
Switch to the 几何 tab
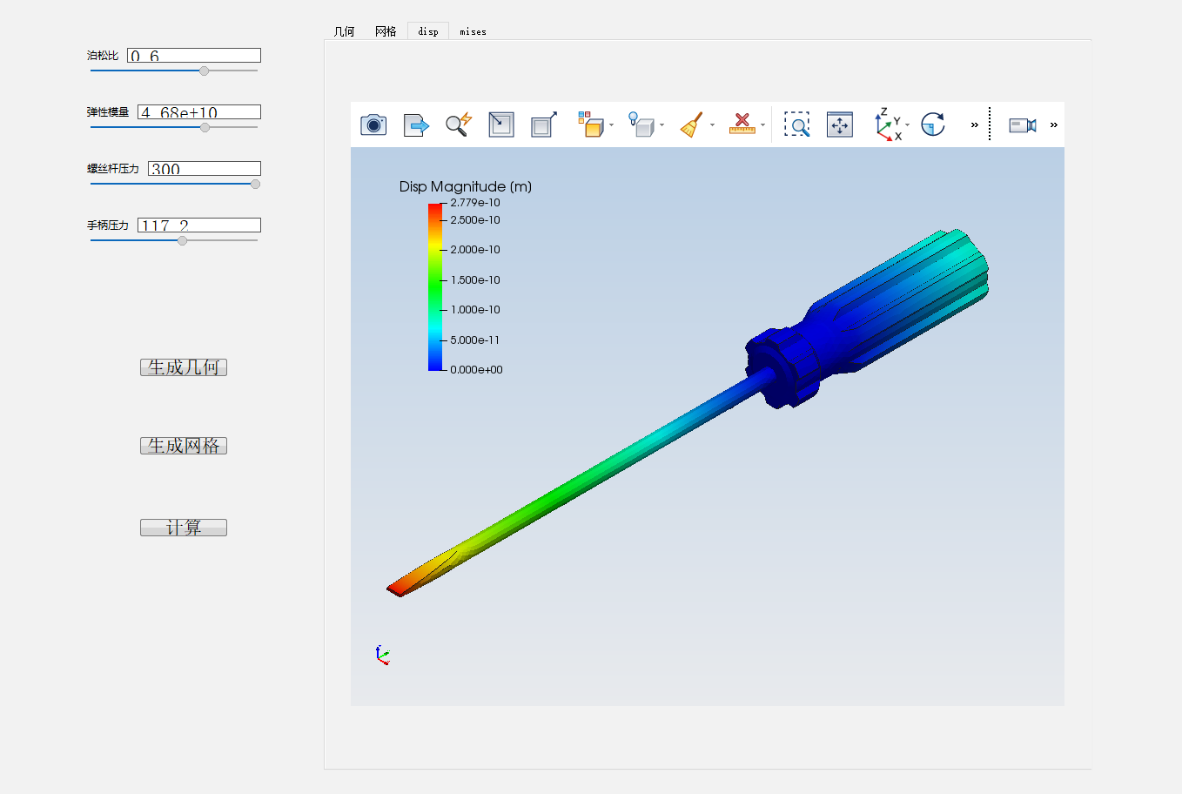[344, 31]
